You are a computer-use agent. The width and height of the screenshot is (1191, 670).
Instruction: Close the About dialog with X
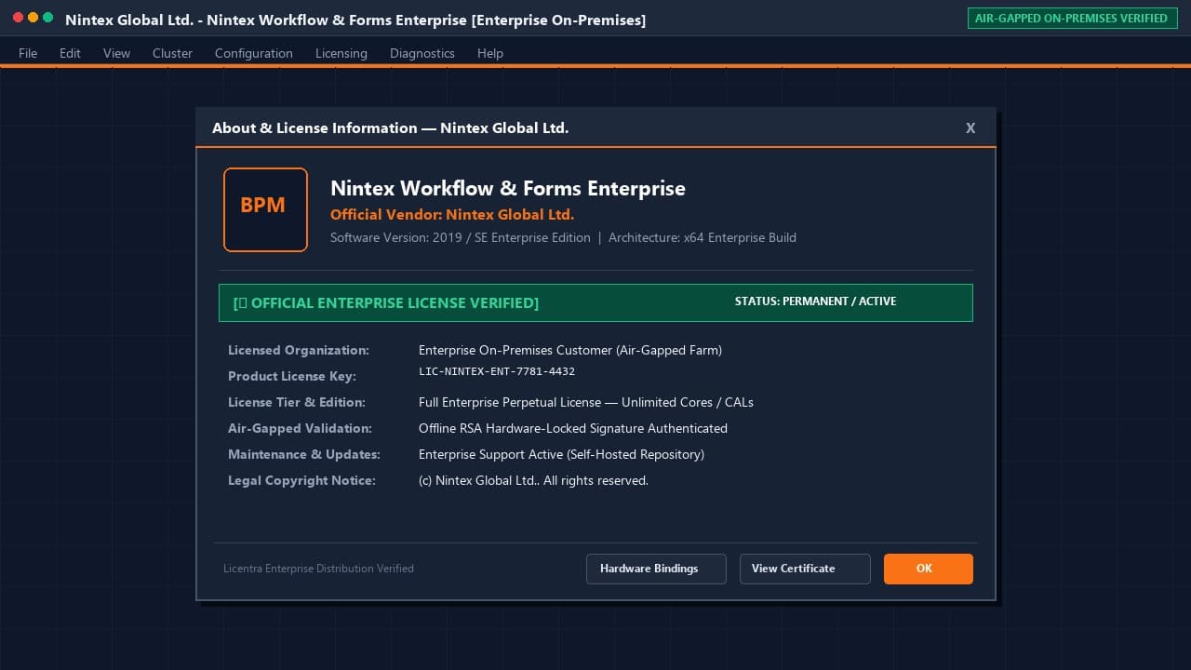point(970,128)
